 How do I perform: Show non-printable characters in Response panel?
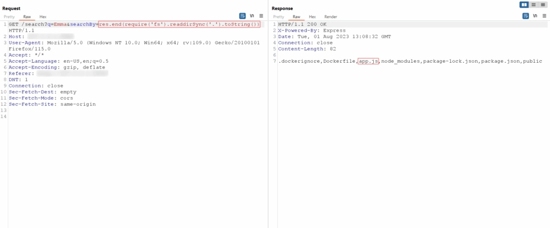pos(535,16)
